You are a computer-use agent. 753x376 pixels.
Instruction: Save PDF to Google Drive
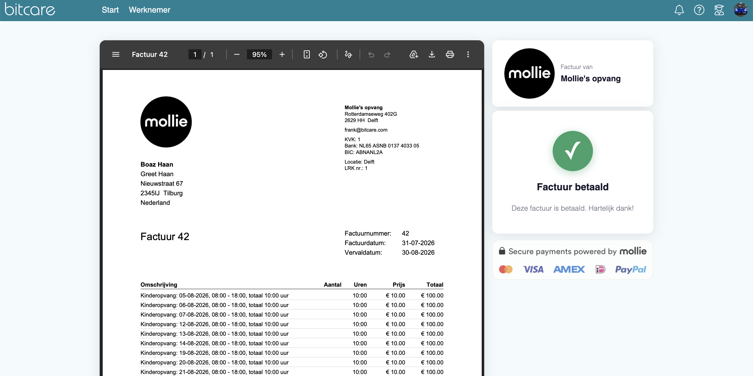click(414, 54)
